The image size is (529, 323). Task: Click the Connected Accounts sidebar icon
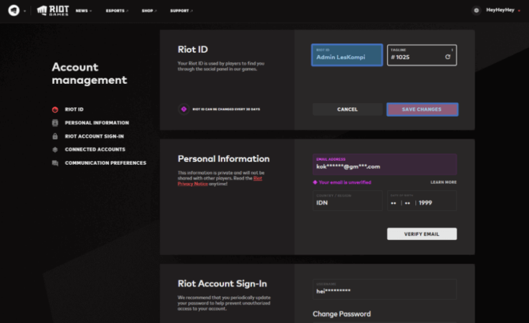pos(55,149)
